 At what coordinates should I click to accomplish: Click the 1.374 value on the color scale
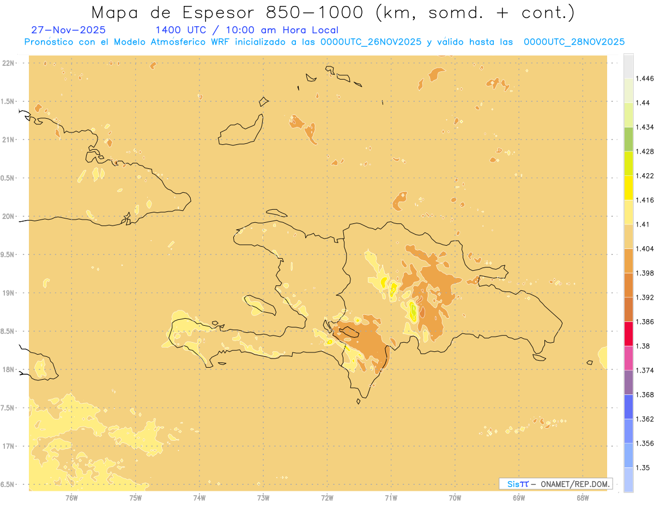click(x=645, y=370)
